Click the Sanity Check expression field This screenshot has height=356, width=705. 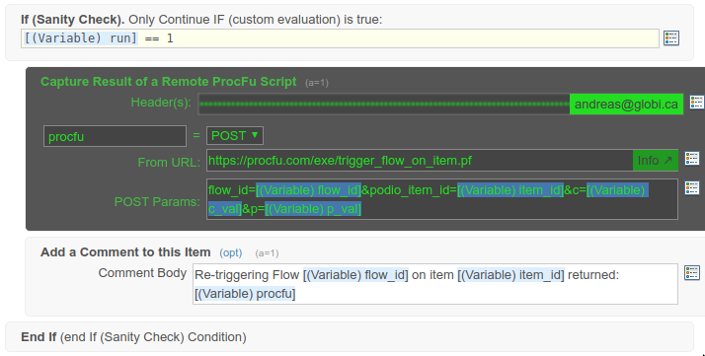click(x=340, y=38)
